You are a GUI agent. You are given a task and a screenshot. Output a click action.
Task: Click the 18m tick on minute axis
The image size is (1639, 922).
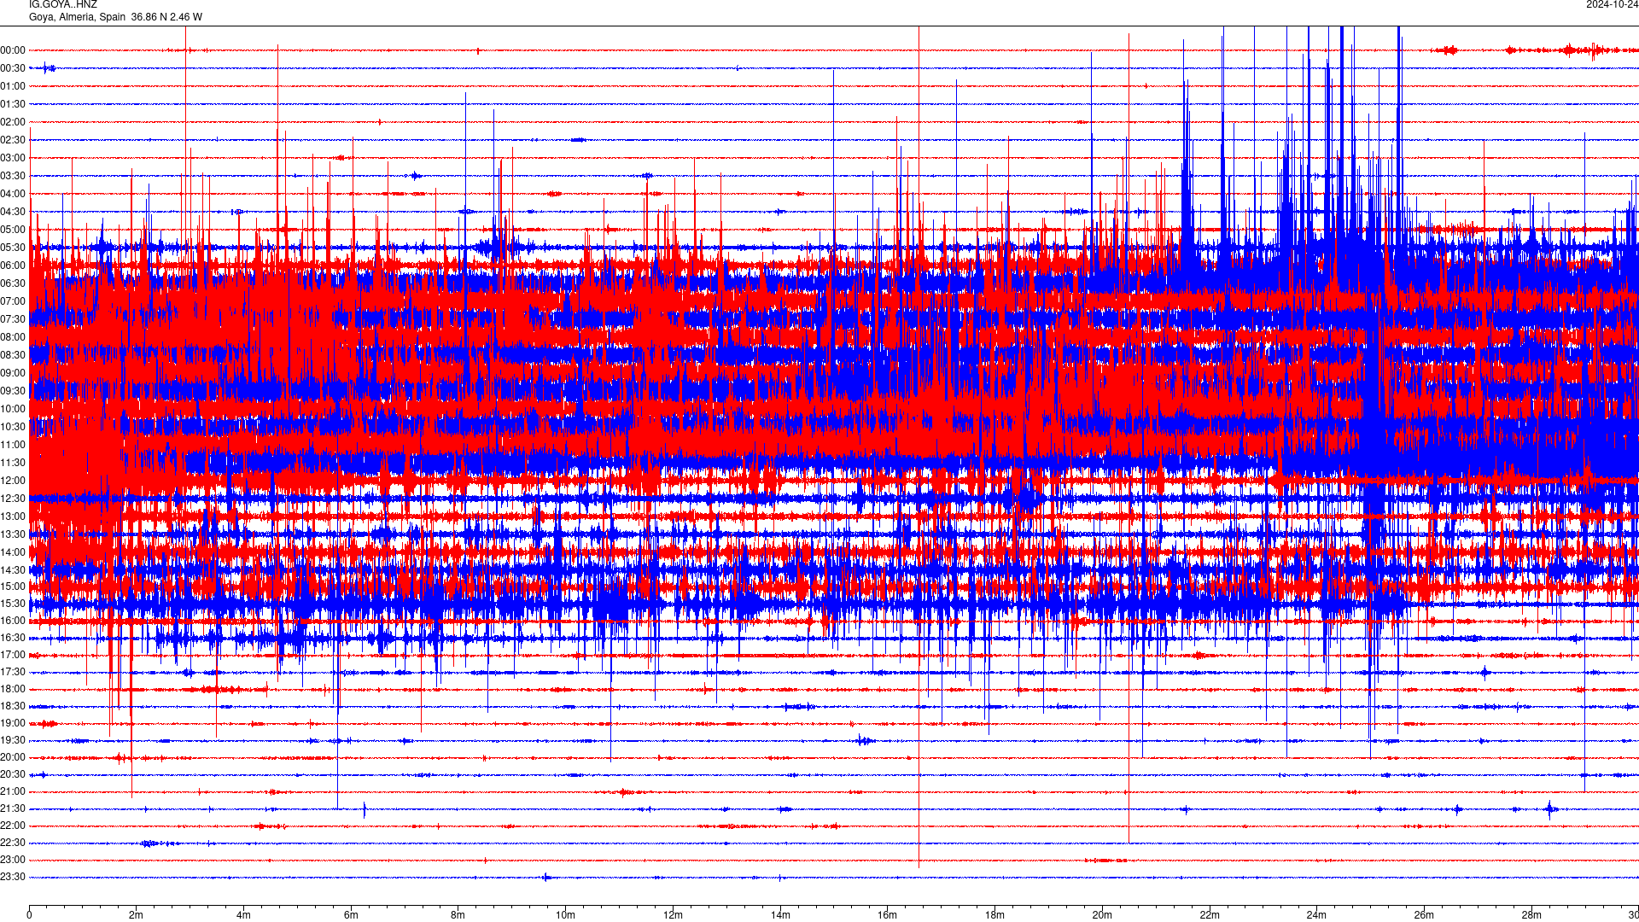pos(994,915)
